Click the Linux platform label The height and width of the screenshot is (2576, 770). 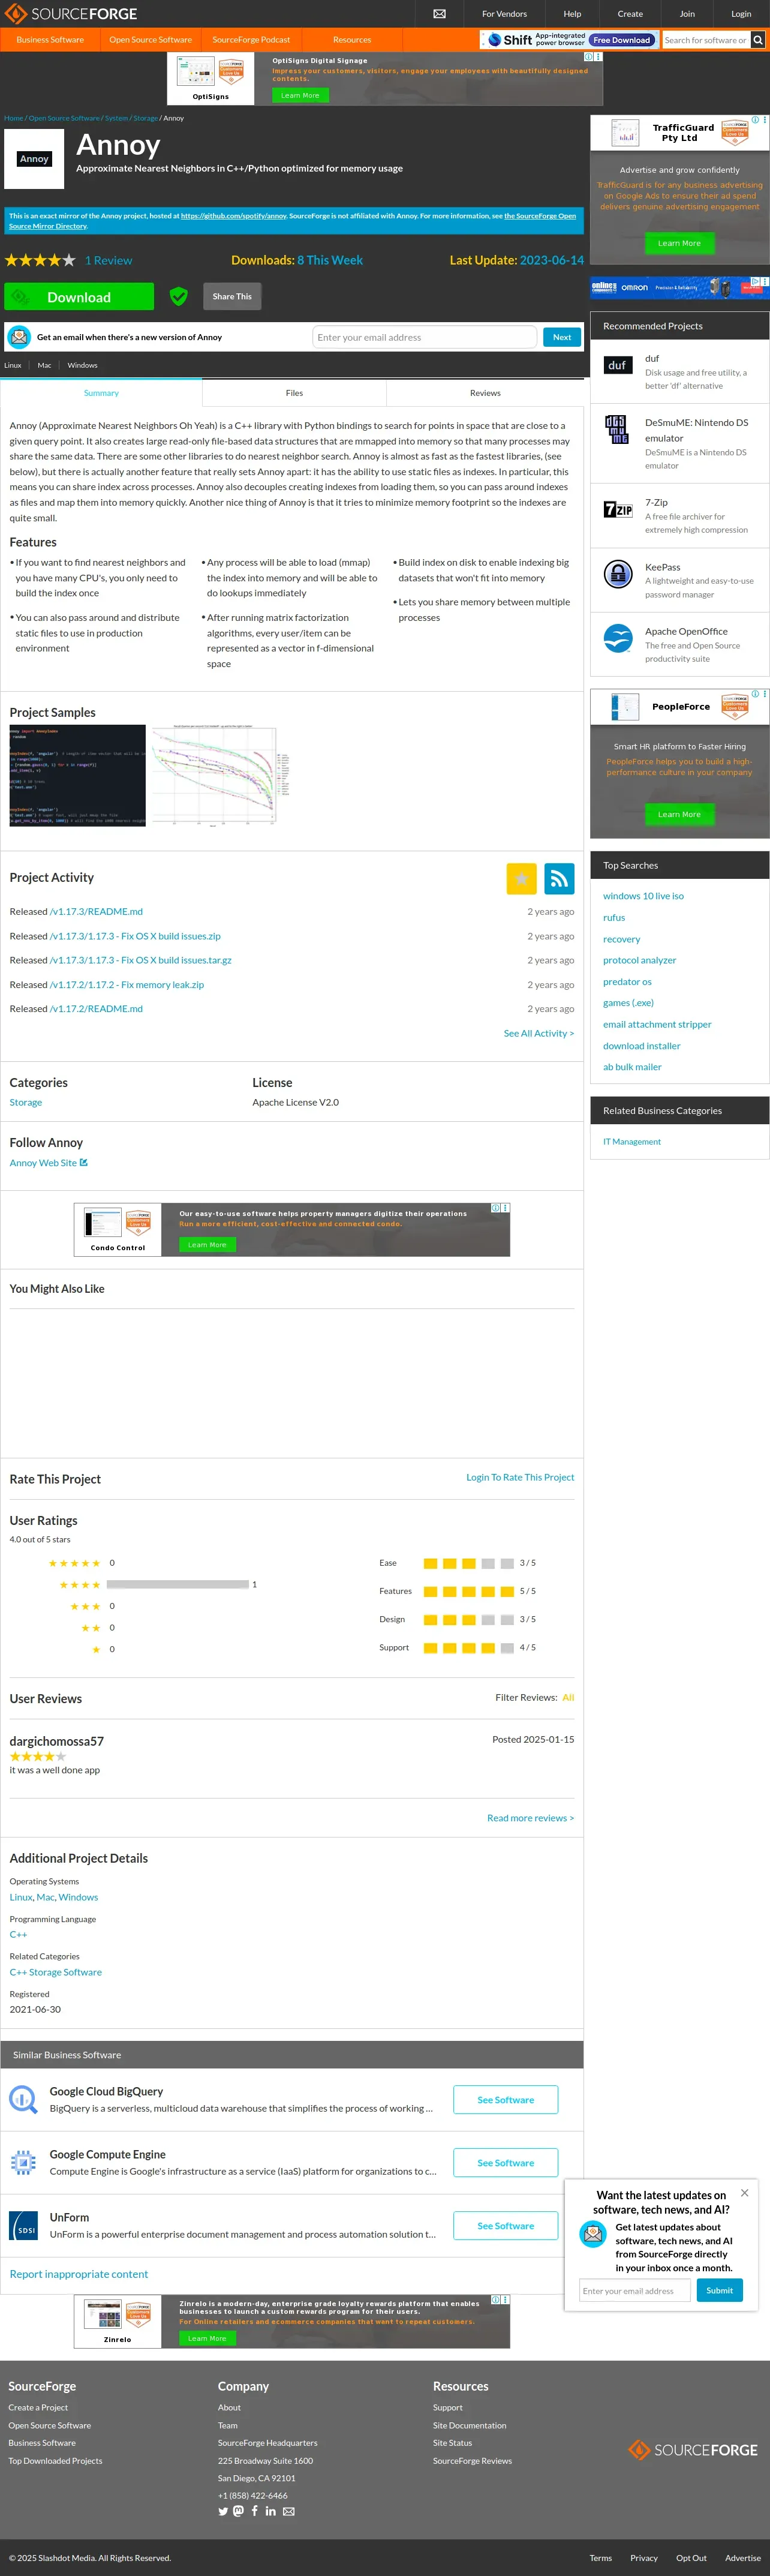point(12,365)
